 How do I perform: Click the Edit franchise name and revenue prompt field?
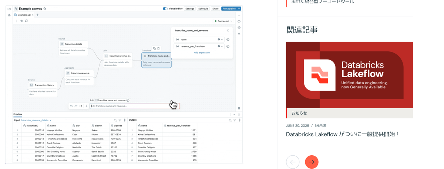[135, 106]
